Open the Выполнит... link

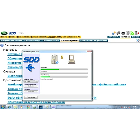[x=15, y=76]
